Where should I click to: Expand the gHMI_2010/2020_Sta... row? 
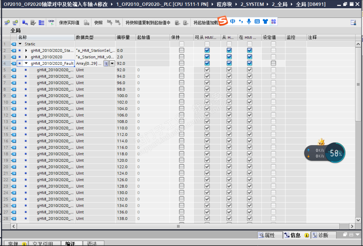[26, 50]
